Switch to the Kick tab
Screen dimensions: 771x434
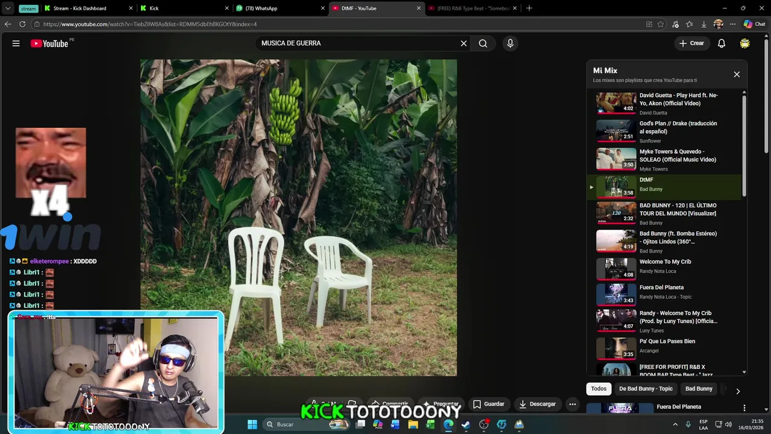tap(184, 8)
